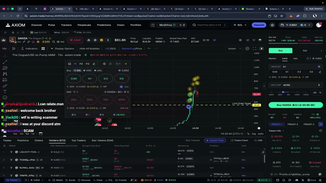Toggle USD/SOL chart currency
Viewport: 326px width, 183px height.
pos(111,49)
